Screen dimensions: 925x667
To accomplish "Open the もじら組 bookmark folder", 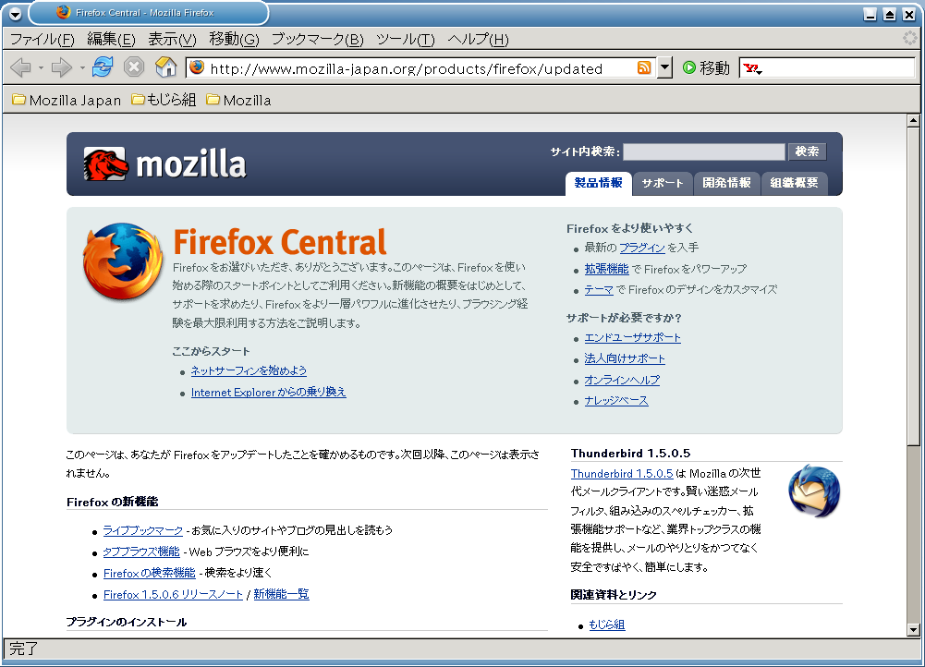I will coord(164,100).
